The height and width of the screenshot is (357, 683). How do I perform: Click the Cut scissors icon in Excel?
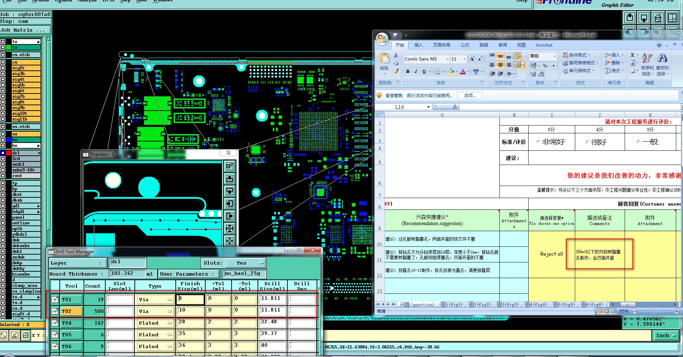396,55
